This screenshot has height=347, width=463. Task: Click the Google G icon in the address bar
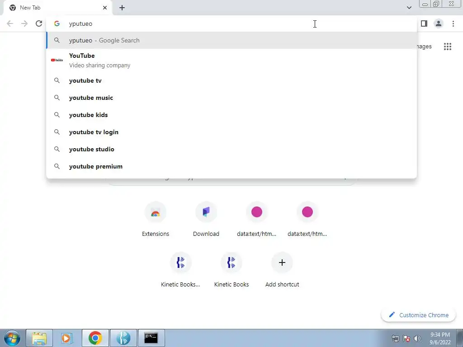(57, 23)
